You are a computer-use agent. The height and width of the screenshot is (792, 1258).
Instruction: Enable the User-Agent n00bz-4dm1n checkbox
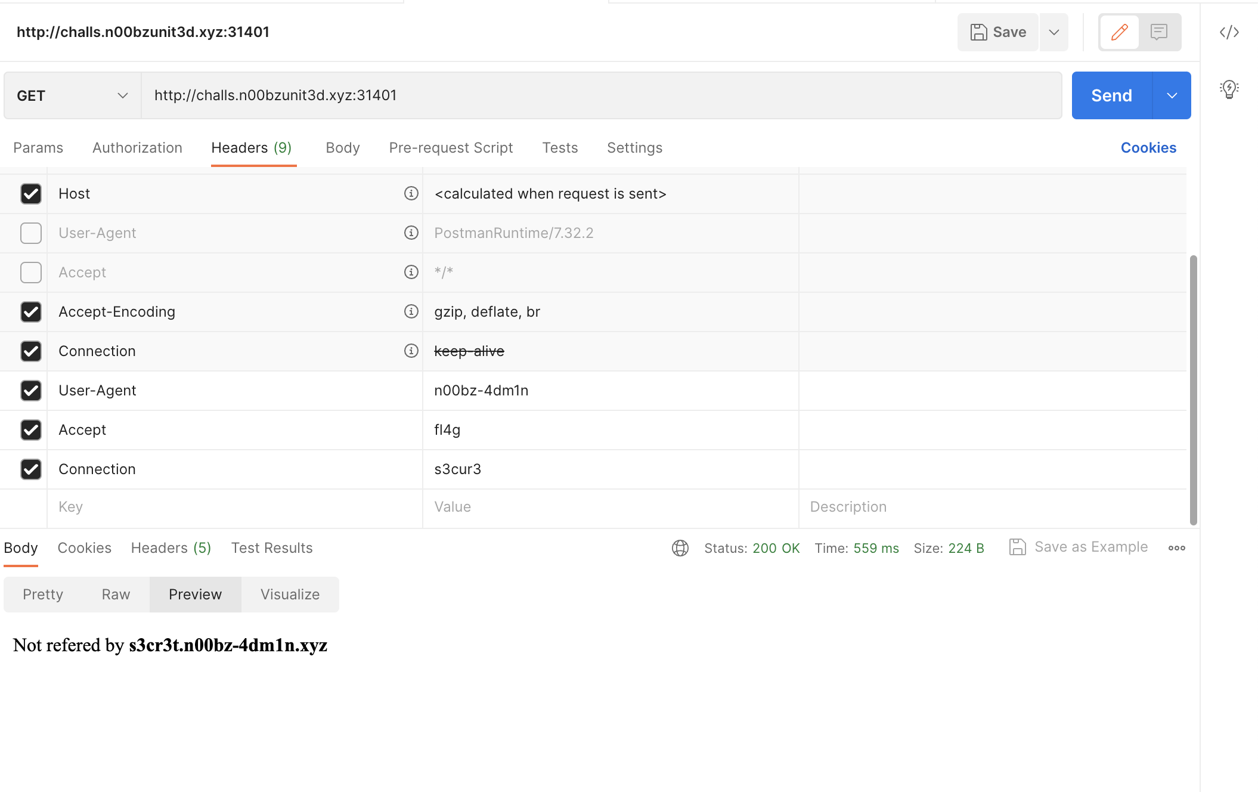pyautogui.click(x=30, y=391)
